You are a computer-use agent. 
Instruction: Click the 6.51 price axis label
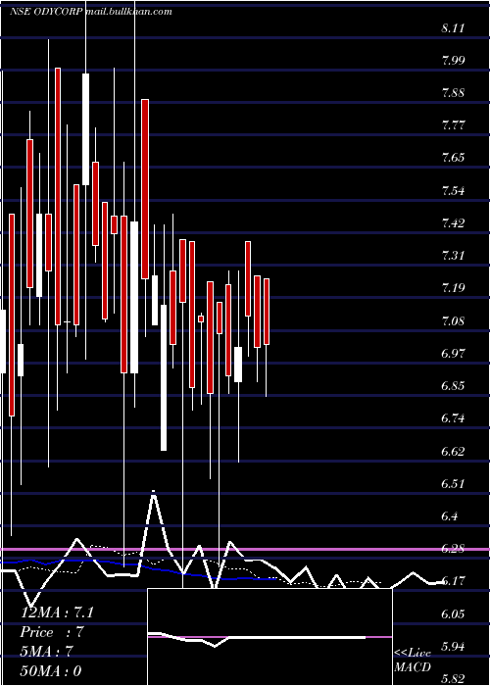tap(453, 484)
